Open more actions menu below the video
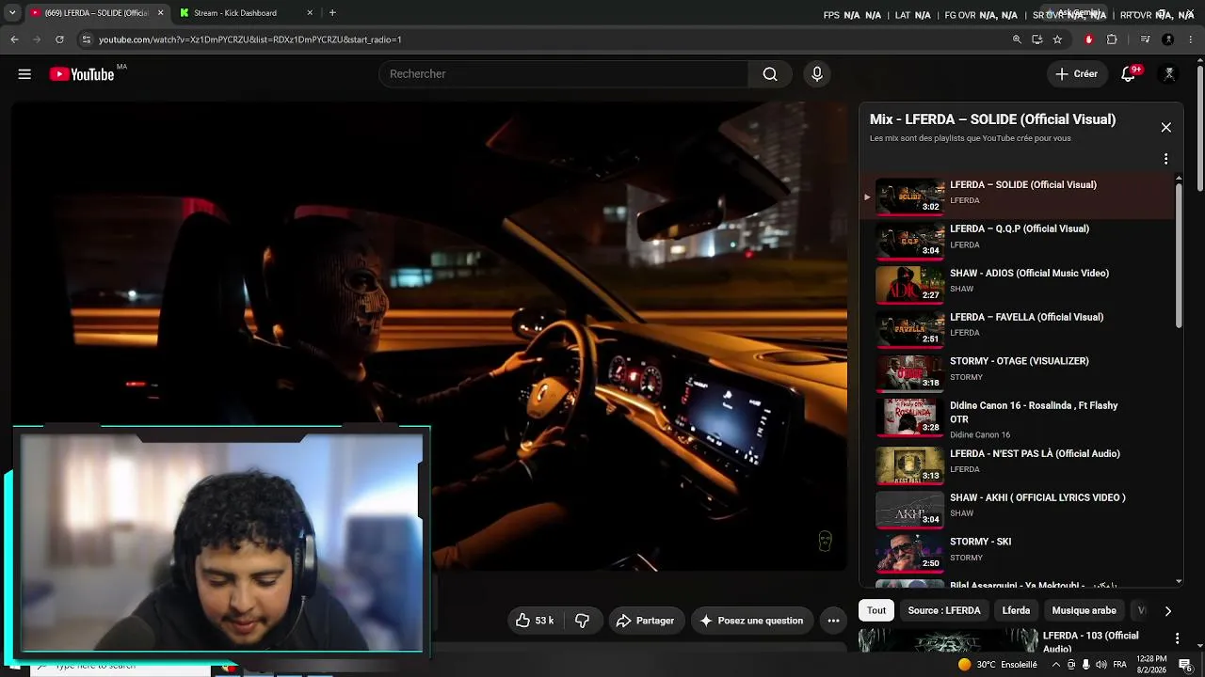Screen dimensions: 1205x677 (833, 621)
